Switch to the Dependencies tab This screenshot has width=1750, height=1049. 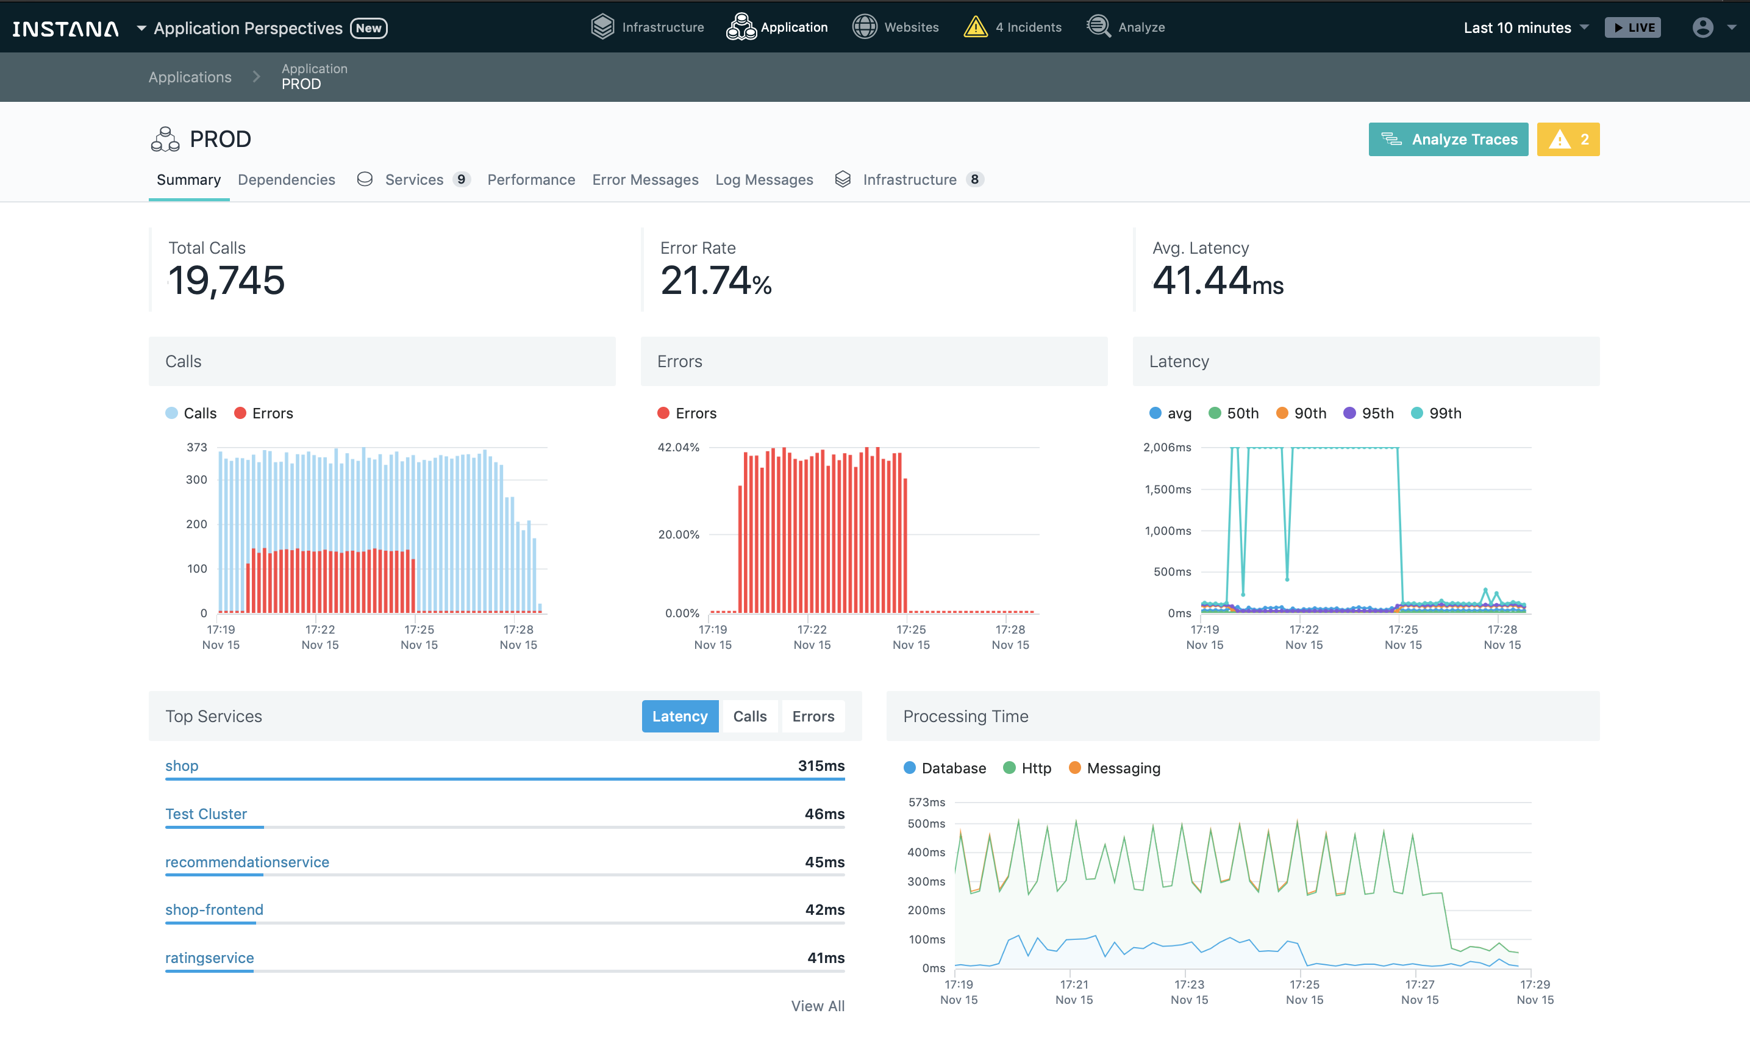[287, 179]
